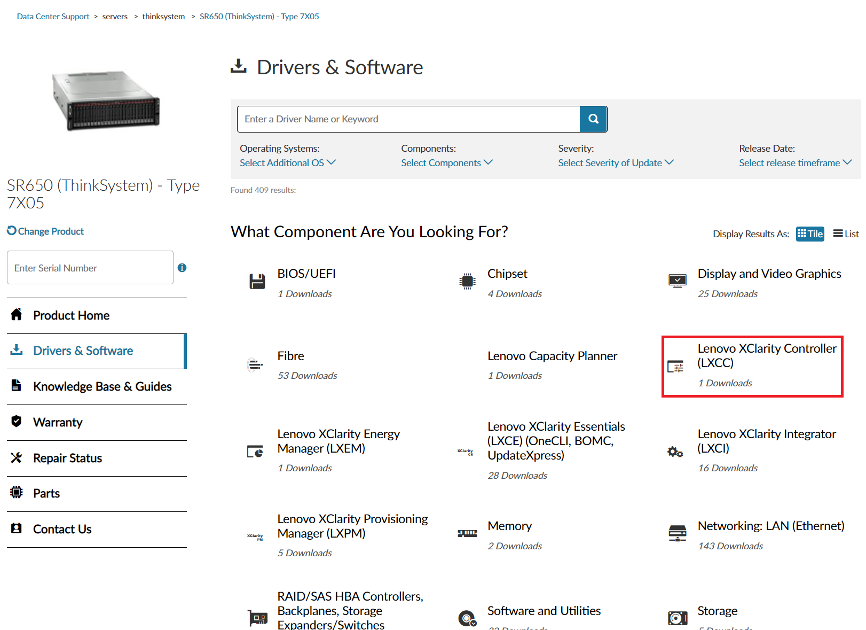Image resolution: width=866 pixels, height=630 pixels.
Task: Open the Select Severity of Update dropdown
Action: coord(616,163)
